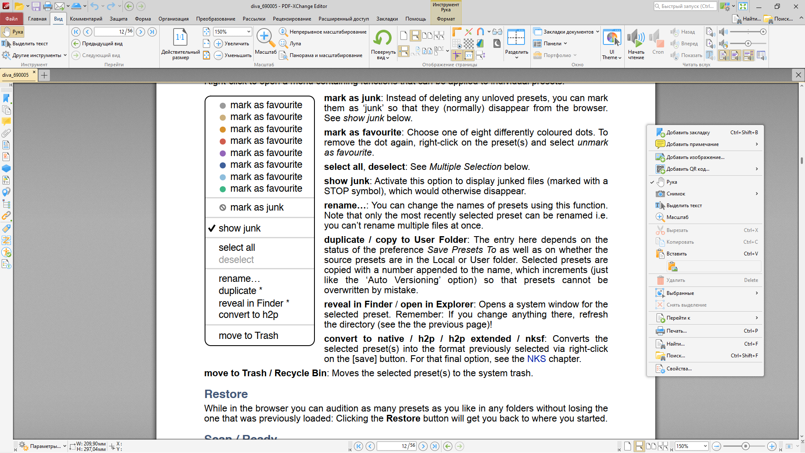
Task: Click Разделить split view icon
Action: pos(516,44)
